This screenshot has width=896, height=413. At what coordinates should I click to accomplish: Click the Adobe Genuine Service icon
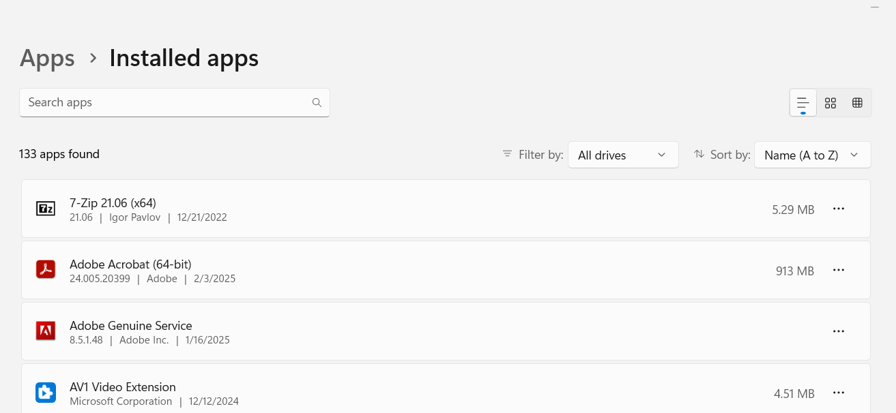[x=46, y=332]
